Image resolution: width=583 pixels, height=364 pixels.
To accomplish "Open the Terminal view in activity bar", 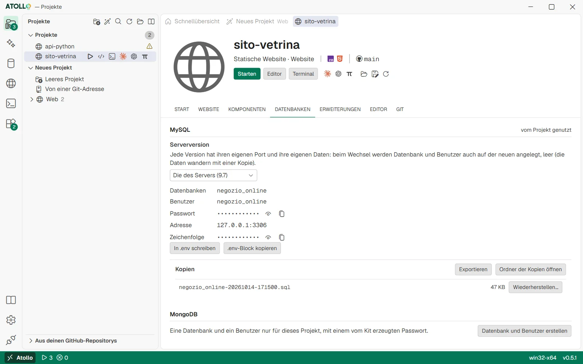I will [x=11, y=103].
